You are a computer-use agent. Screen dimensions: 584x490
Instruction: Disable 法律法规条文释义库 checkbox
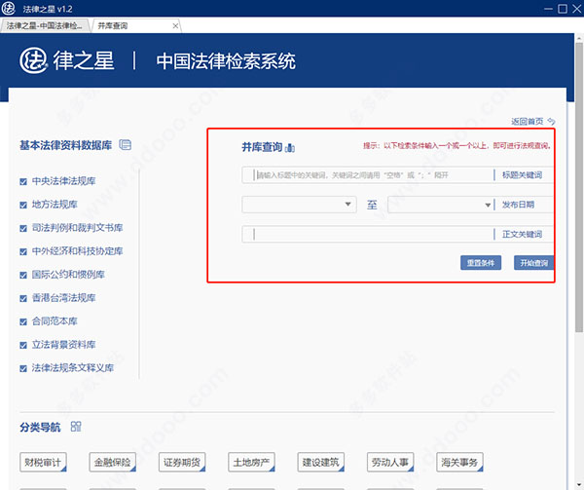(x=23, y=368)
